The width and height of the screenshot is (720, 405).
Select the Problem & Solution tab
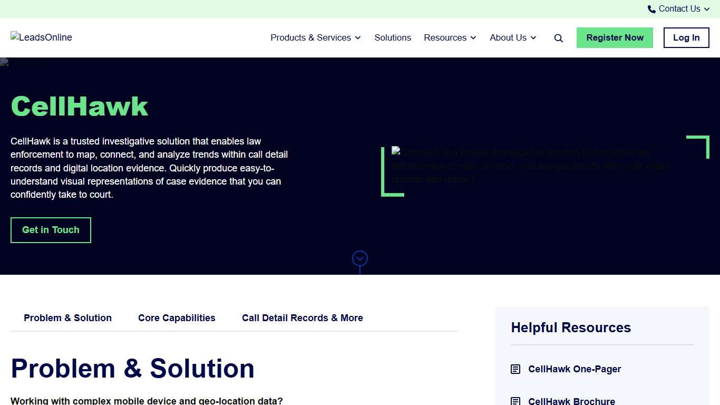67,318
